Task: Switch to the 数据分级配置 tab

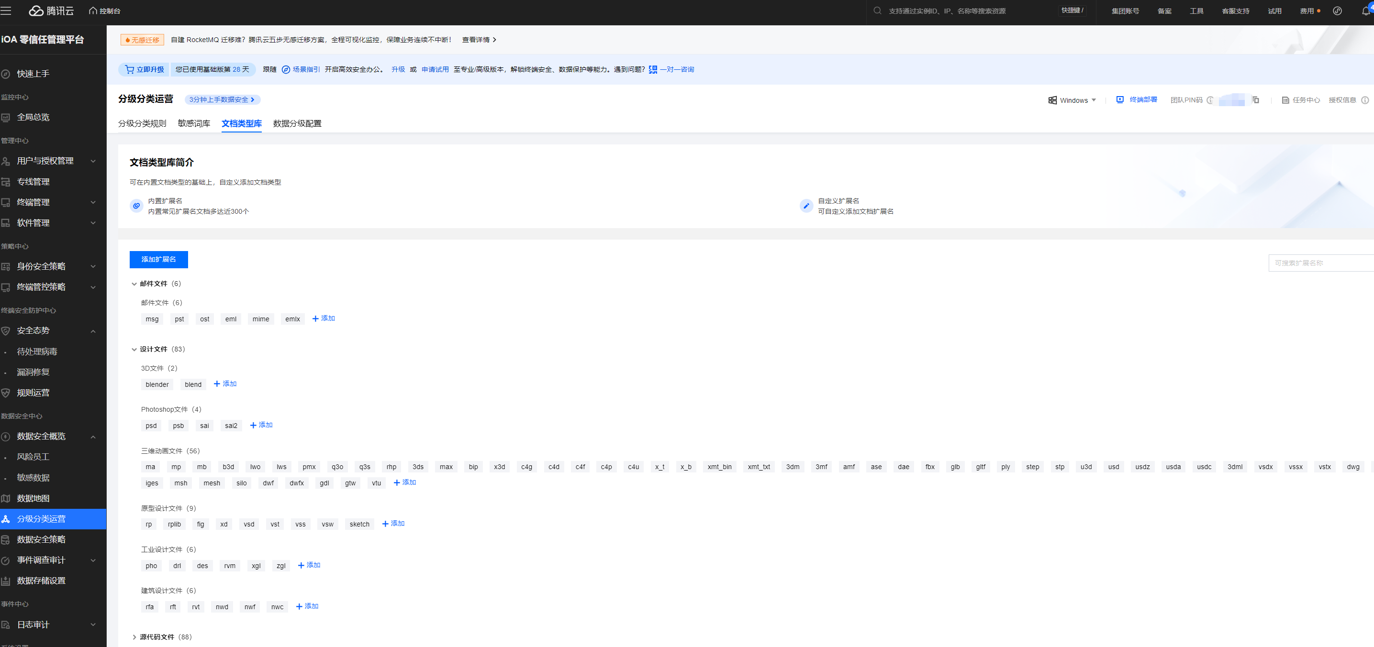Action: coord(297,124)
